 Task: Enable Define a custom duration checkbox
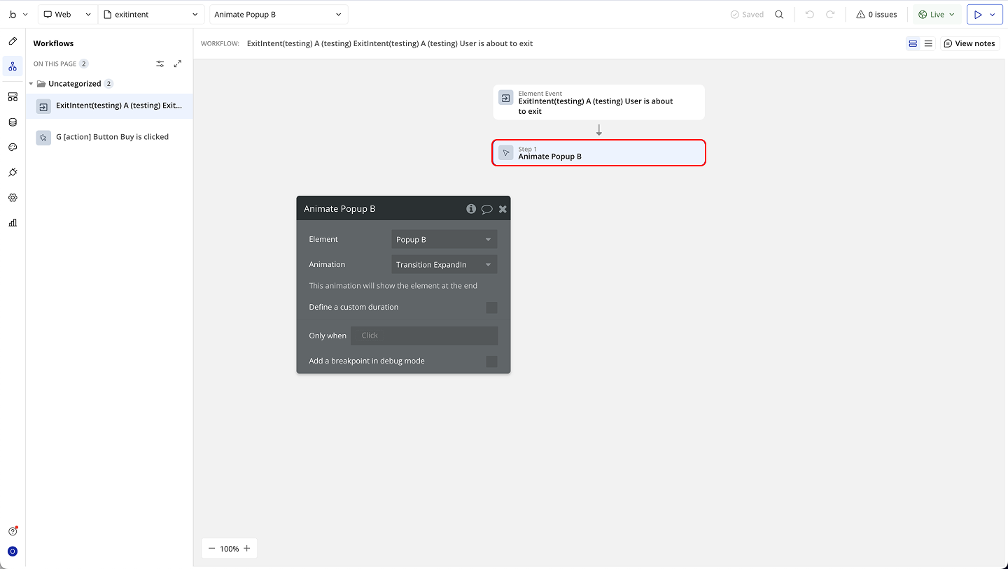point(491,308)
